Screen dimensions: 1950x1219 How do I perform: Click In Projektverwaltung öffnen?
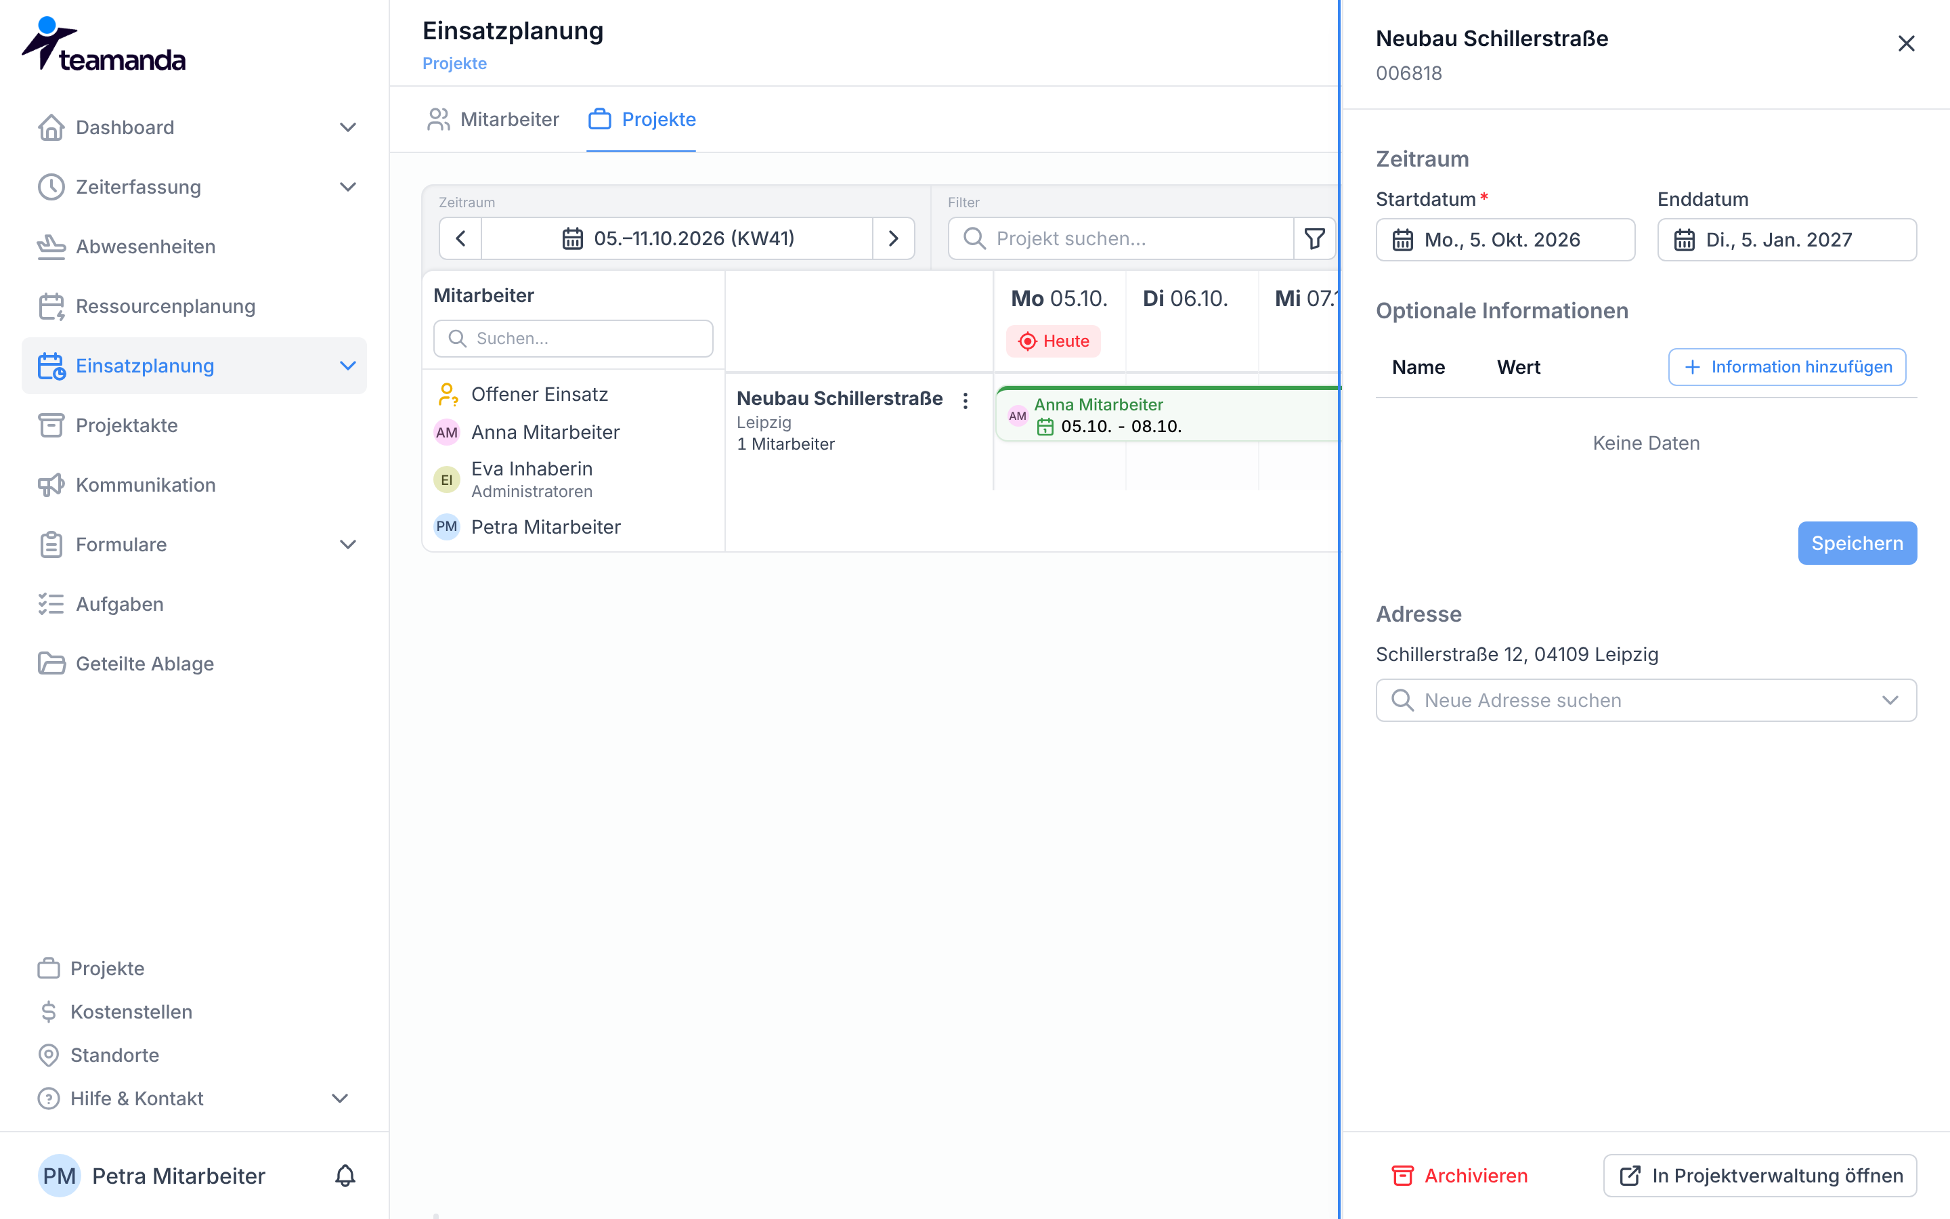[x=1760, y=1176]
